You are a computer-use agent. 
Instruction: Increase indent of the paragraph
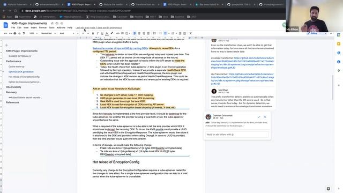click(x=184, y=33)
